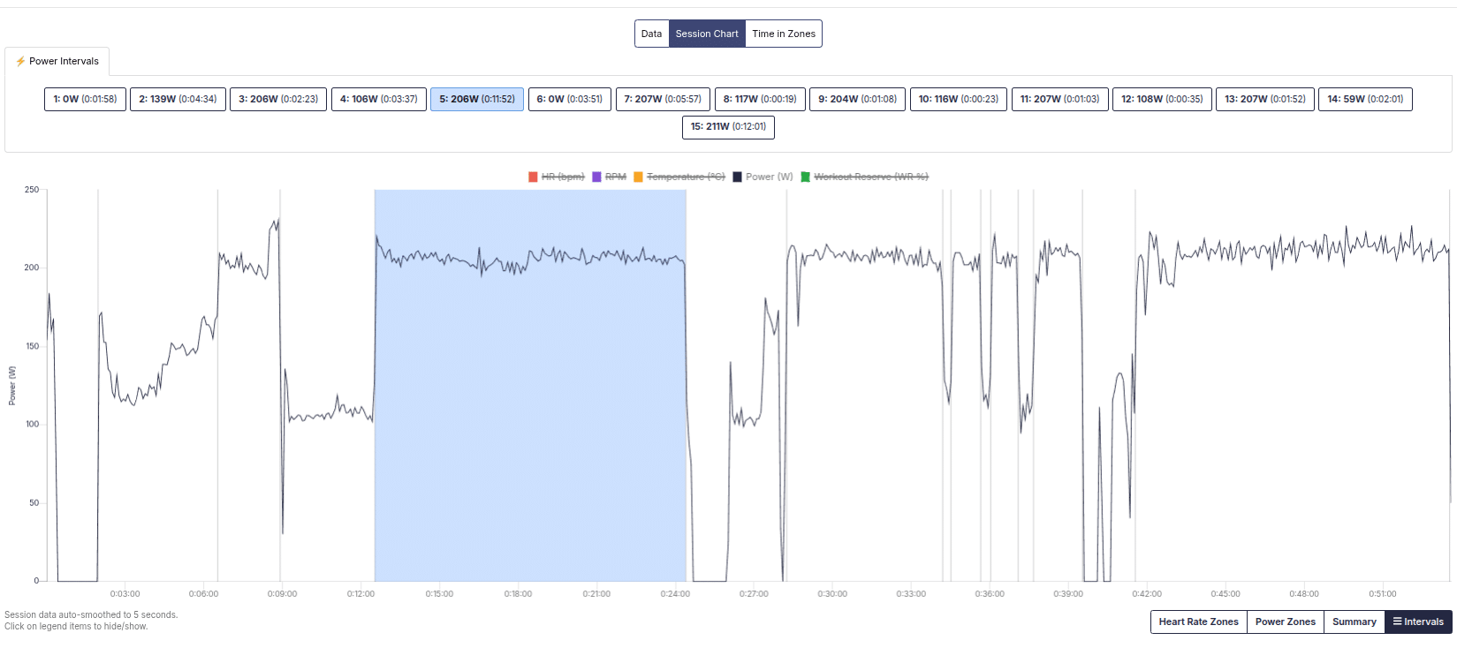
Task: Switch to the Data tab
Action: [652, 34]
